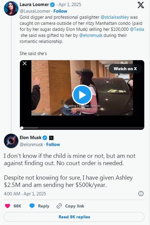Click Laura Loomer's blue verified badge

click(52, 5)
